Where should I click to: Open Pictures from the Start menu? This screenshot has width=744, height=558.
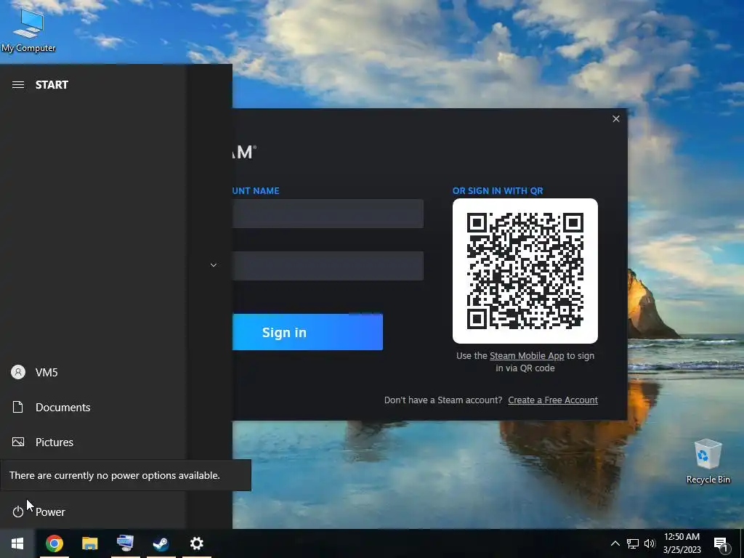click(x=93, y=442)
